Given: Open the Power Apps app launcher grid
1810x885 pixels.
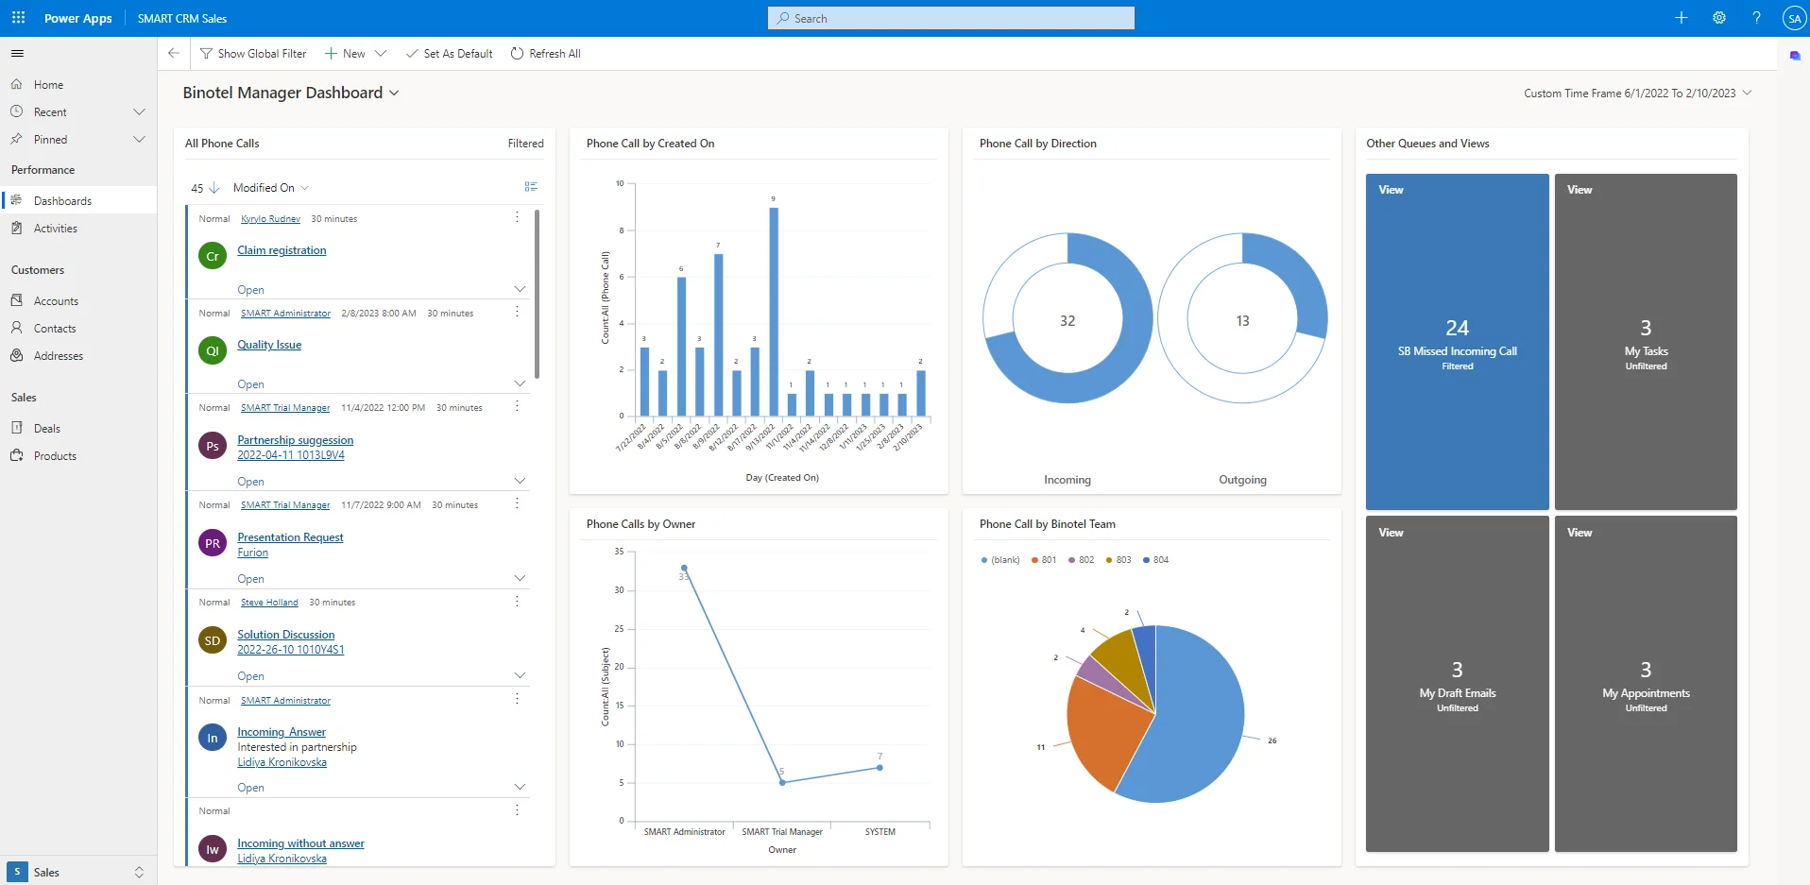Looking at the screenshot, I should pyautogui.click(x=18, y=18).
